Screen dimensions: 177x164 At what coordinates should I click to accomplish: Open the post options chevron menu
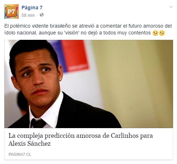171,7
